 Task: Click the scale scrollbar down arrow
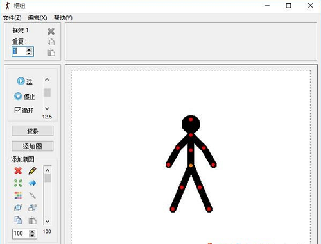[x=48, y=221]
